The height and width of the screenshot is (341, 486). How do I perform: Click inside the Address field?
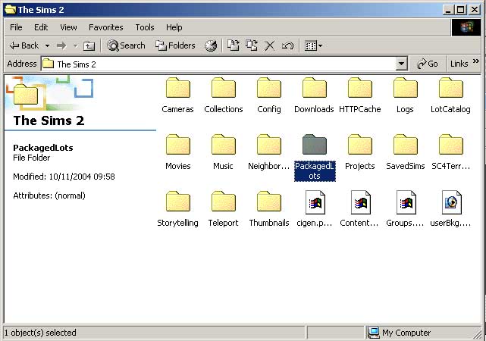tap(218, 64)
